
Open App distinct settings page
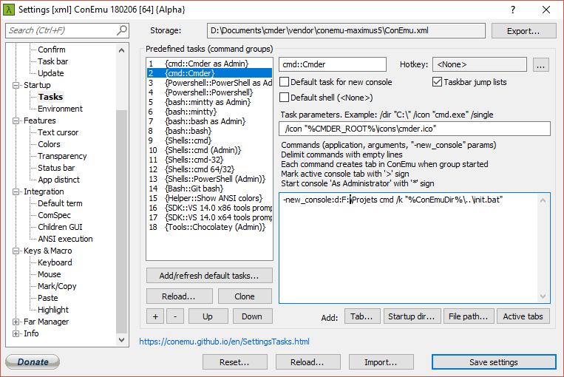(x=58, y=180)
